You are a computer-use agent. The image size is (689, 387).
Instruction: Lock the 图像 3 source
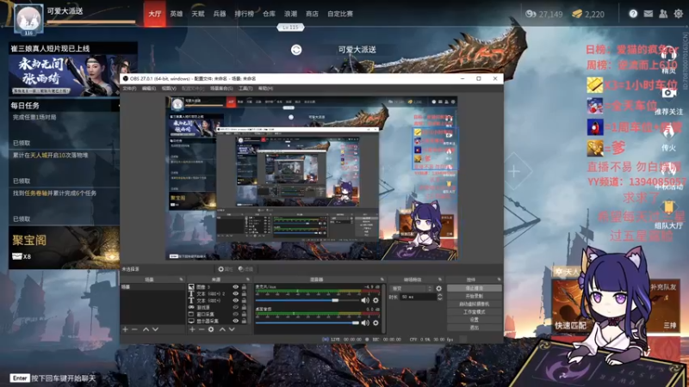point(244,287)
